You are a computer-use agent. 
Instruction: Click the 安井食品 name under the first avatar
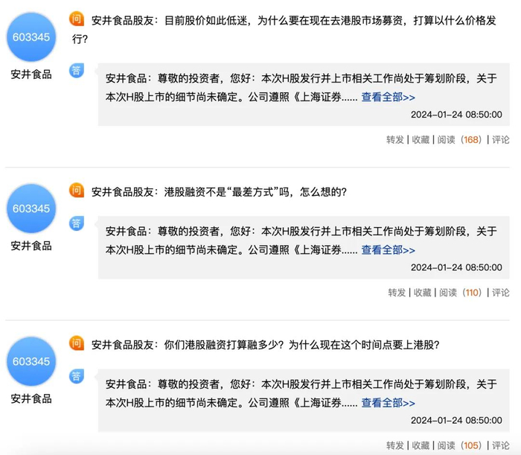tap(31, 74)
